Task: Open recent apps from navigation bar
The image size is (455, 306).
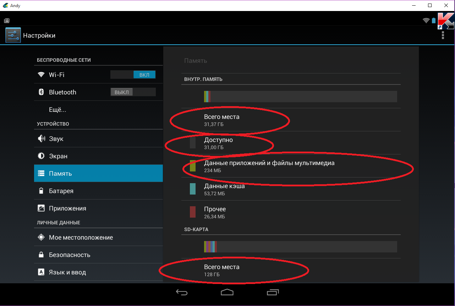Action: 273,292
